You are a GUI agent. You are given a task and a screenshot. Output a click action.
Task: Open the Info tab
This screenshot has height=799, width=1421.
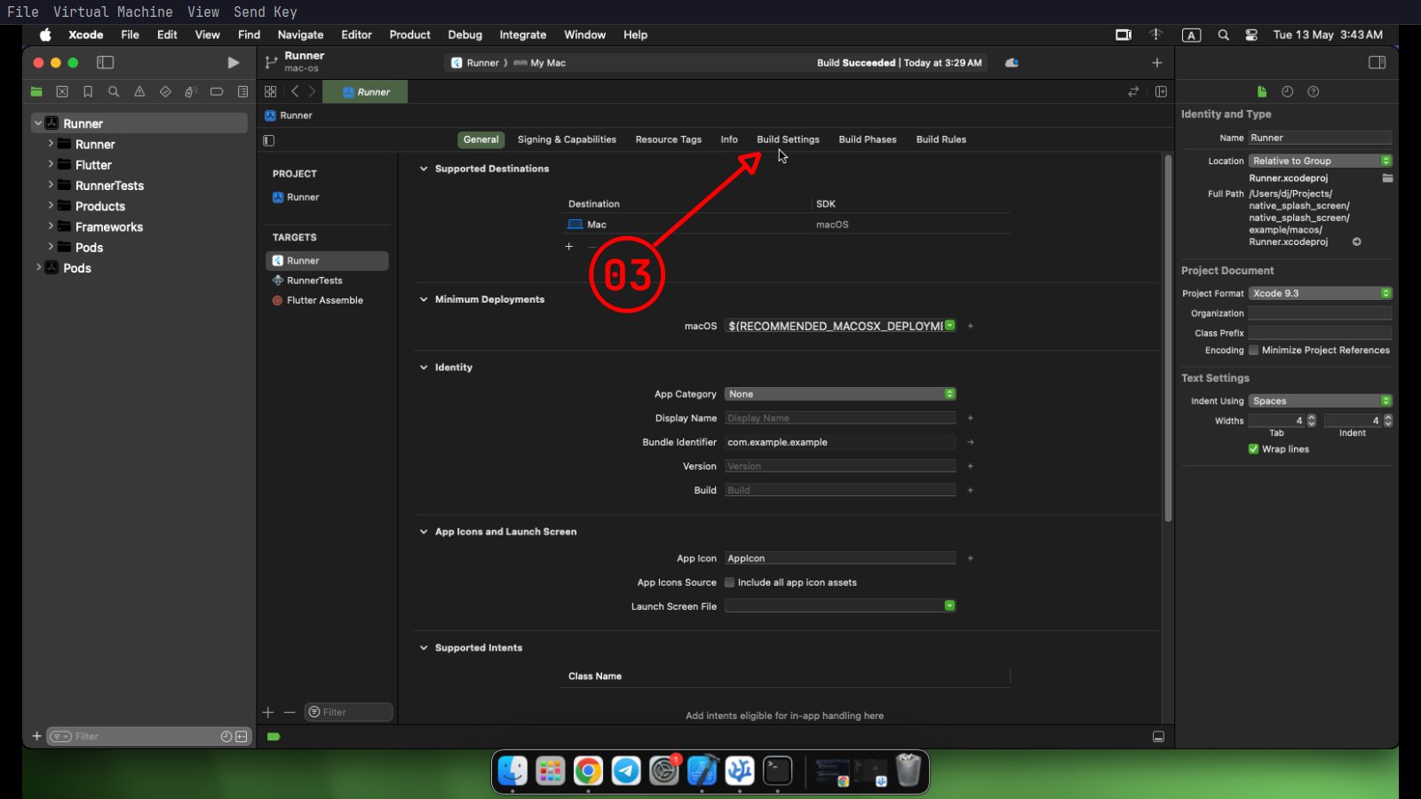(x=729, y=139)
